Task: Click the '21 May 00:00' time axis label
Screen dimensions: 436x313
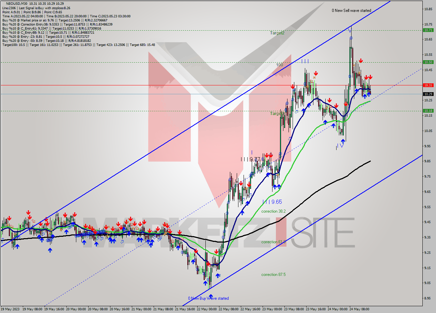Action: point(141,309)
